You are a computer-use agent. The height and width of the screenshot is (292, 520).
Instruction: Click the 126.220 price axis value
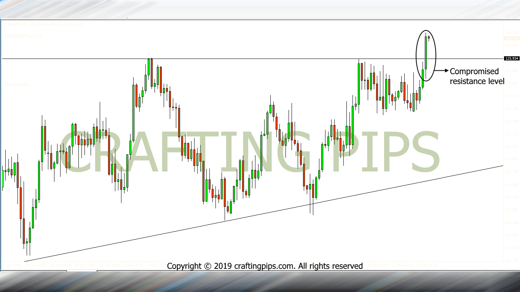coord(511,33)
